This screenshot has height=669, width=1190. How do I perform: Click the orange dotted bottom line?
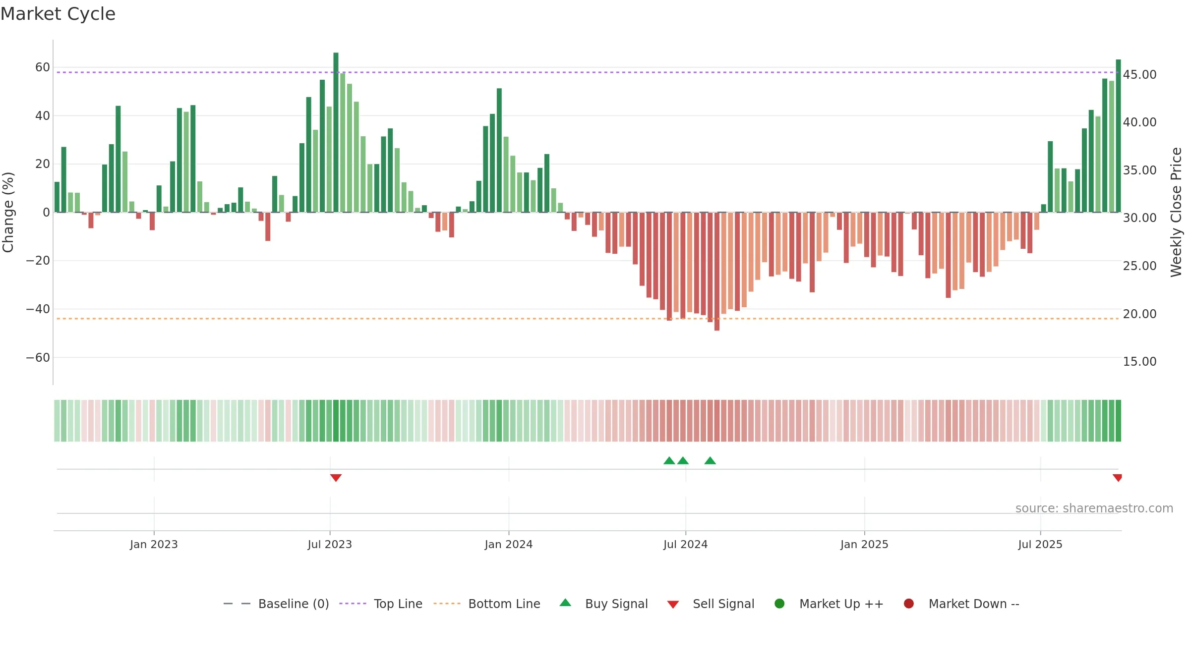[588, 319]
